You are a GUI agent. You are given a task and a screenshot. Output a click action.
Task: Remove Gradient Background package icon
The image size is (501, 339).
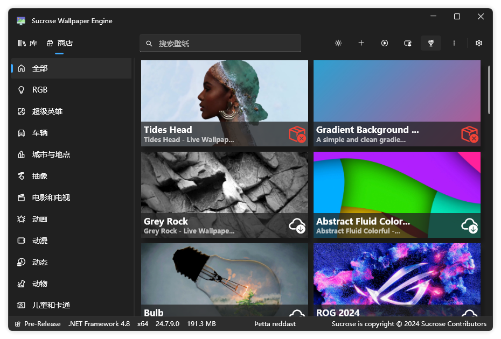[469, 134]
